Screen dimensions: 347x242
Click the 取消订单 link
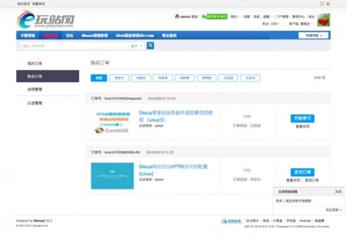(312, 180)
